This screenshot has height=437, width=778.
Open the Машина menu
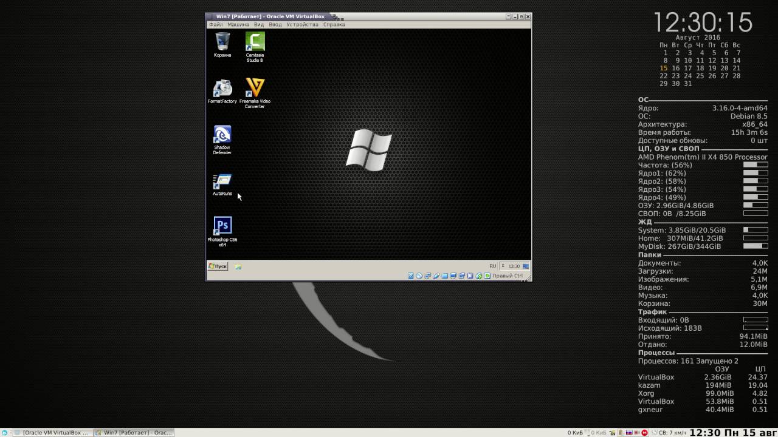pyautogui.click(x=238, y=25)
